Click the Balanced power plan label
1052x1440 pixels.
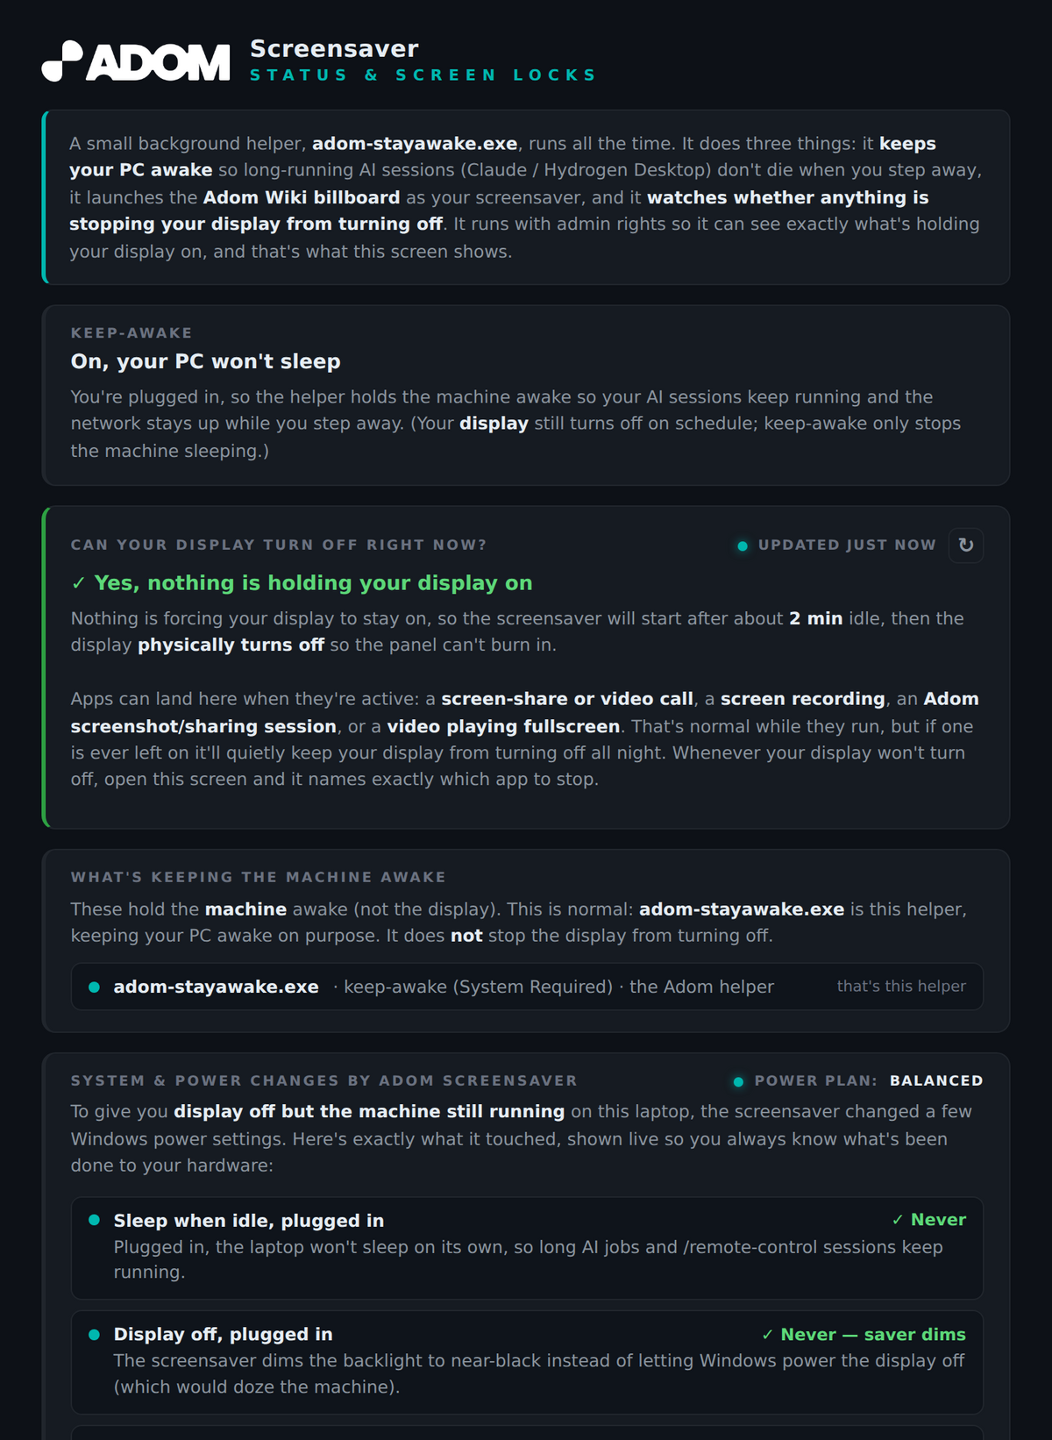[x=936, y=1081]
